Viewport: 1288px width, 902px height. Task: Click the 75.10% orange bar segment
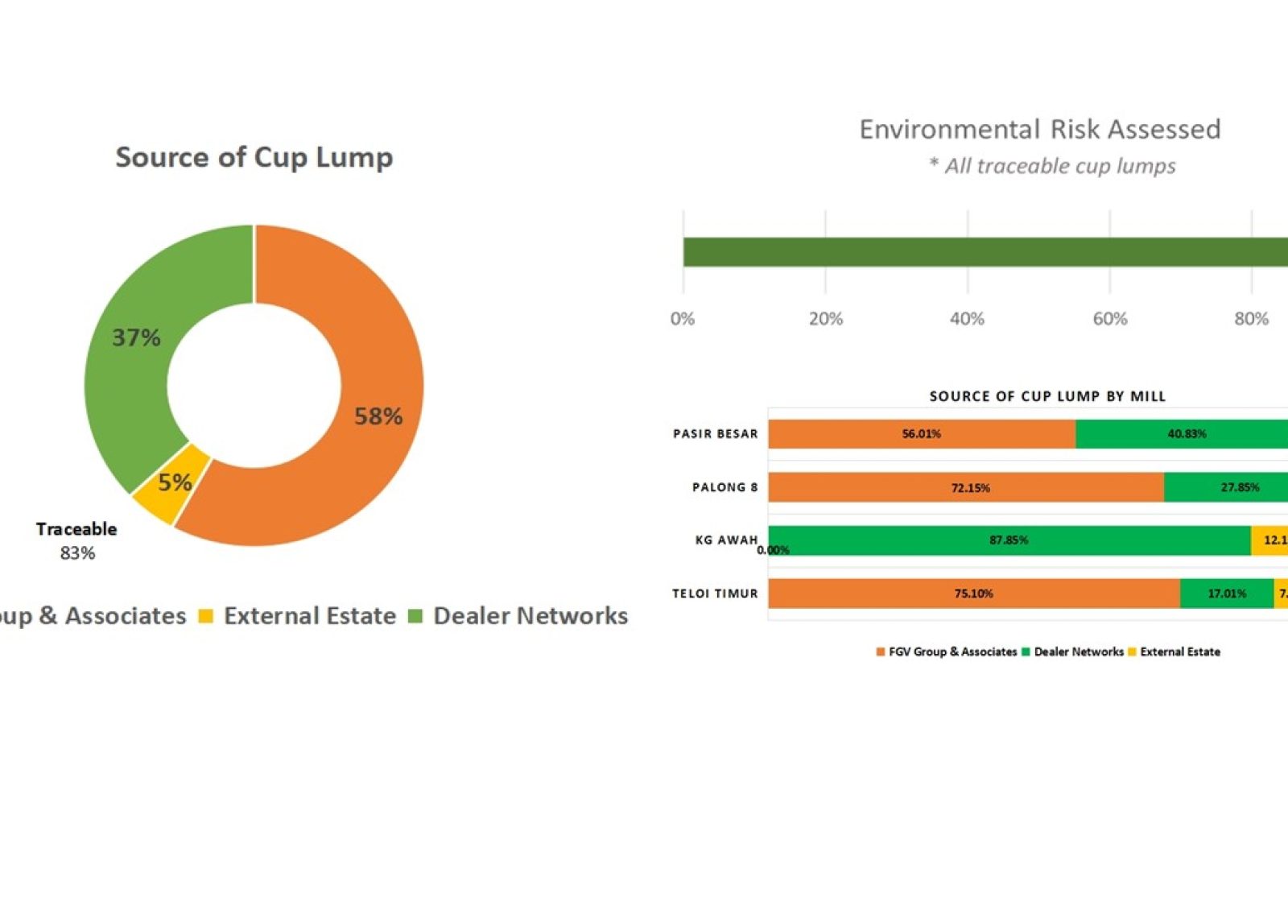point(974,594)
